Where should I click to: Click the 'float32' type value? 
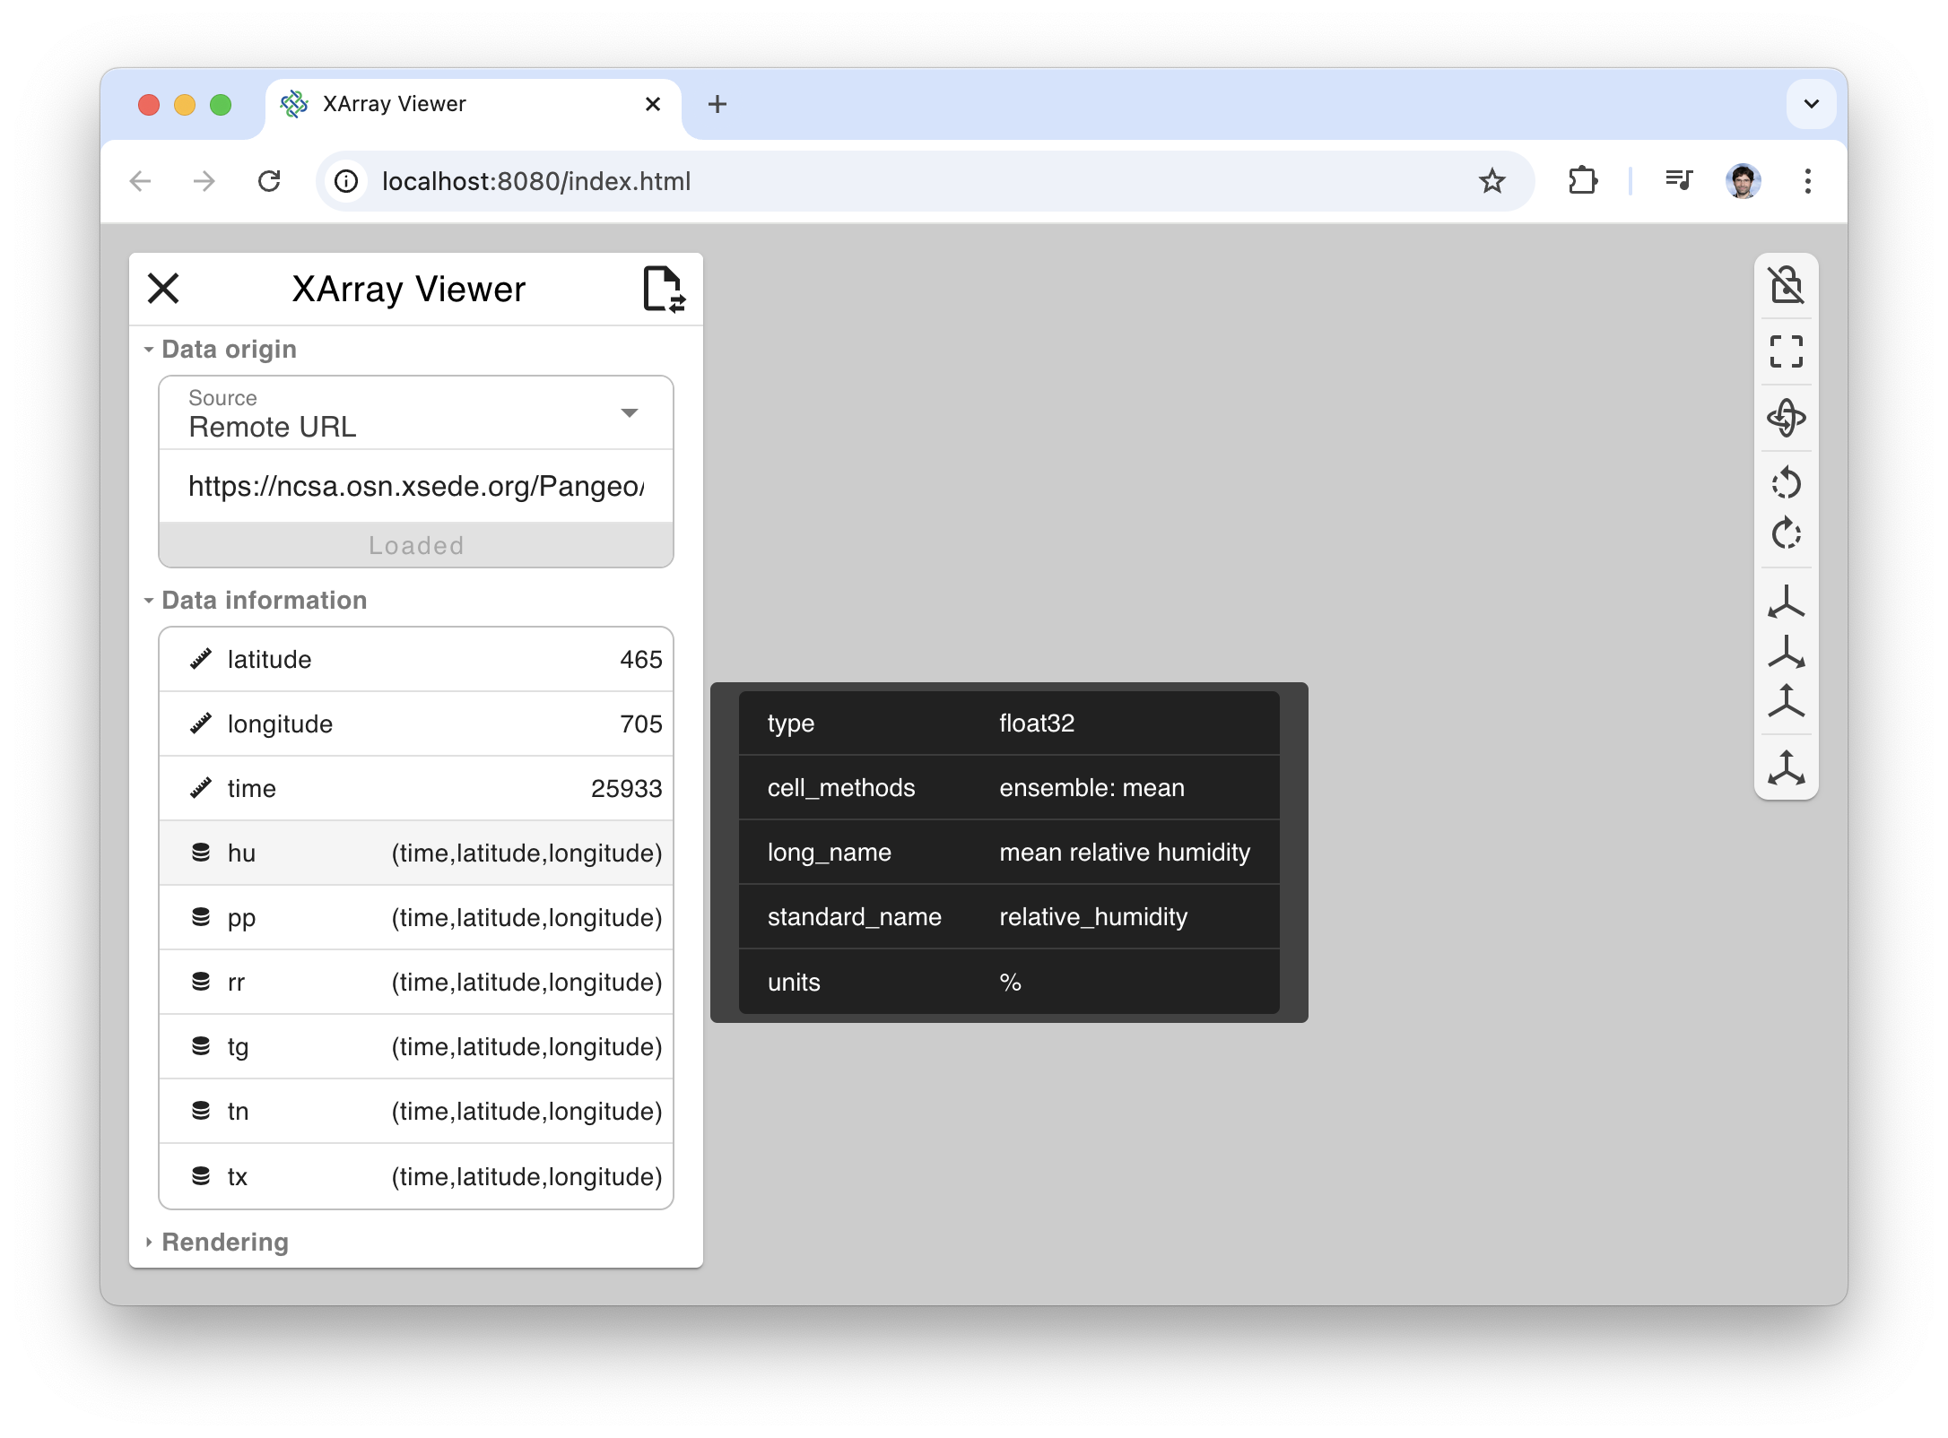(1037, 723)
